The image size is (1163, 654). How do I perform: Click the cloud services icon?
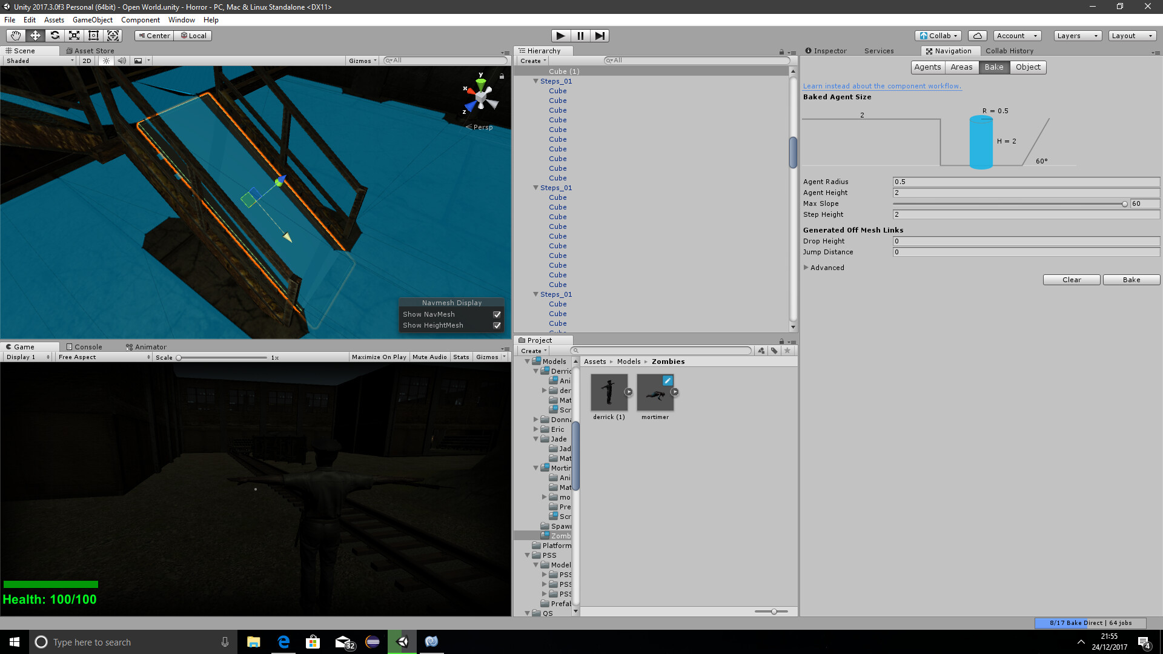[x=977, y=35]
